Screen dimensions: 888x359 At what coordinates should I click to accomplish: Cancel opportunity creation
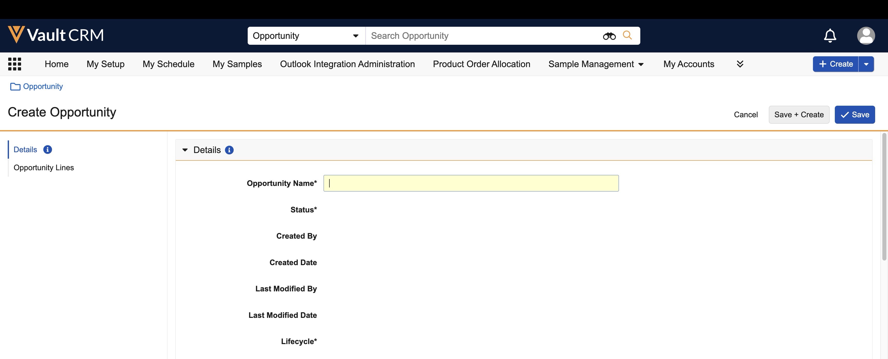(x=746, y=114)
